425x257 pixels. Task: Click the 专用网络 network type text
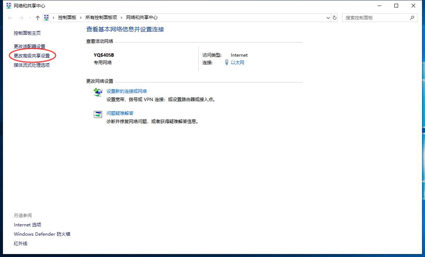click(103, 63)
